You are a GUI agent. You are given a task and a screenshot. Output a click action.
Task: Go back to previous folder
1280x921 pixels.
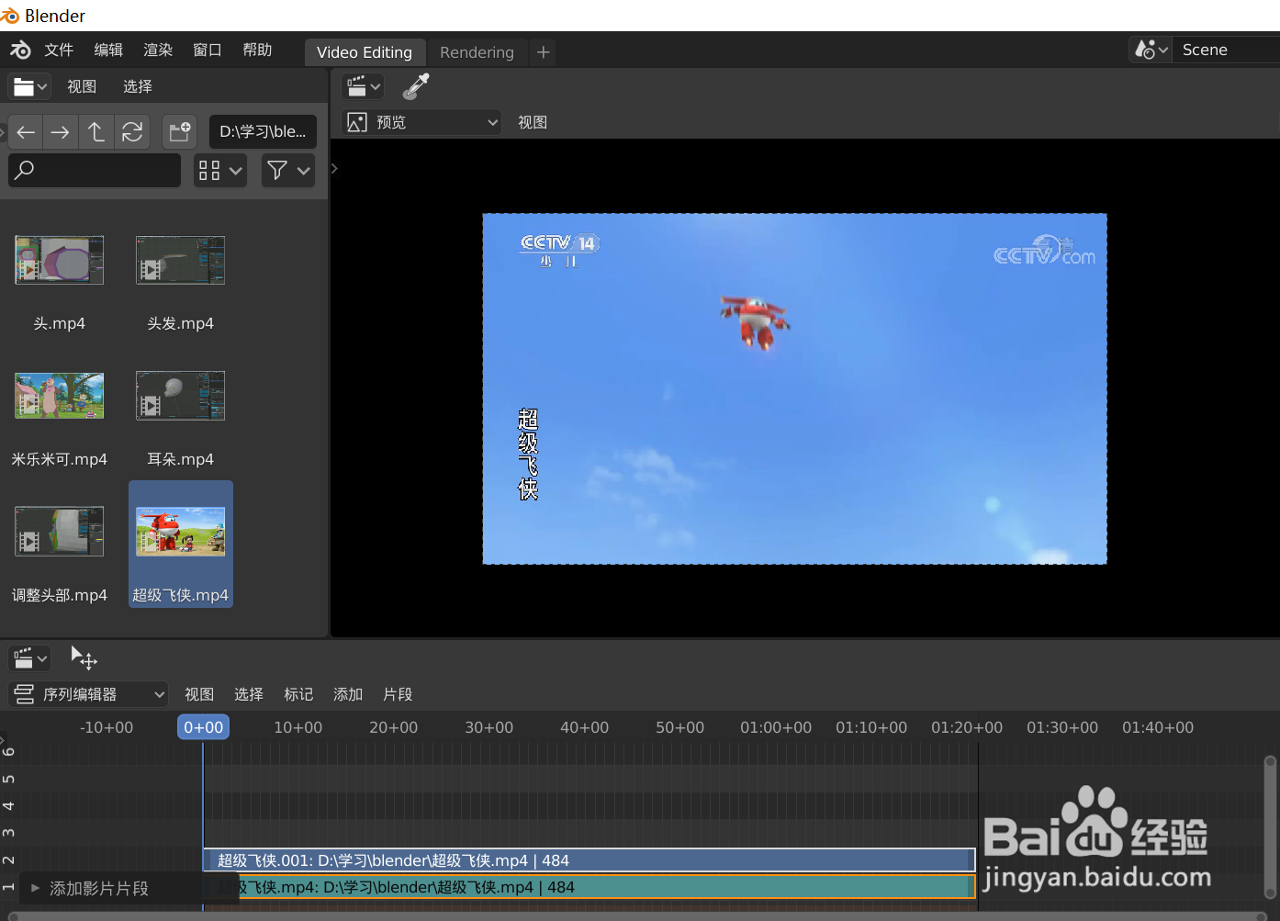pyautogui.click(x=26, y=132)
